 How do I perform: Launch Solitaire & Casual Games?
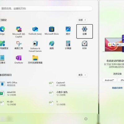click(x=35, y=46)
